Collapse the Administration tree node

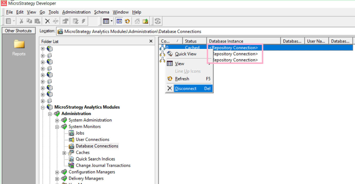(50, 114)
